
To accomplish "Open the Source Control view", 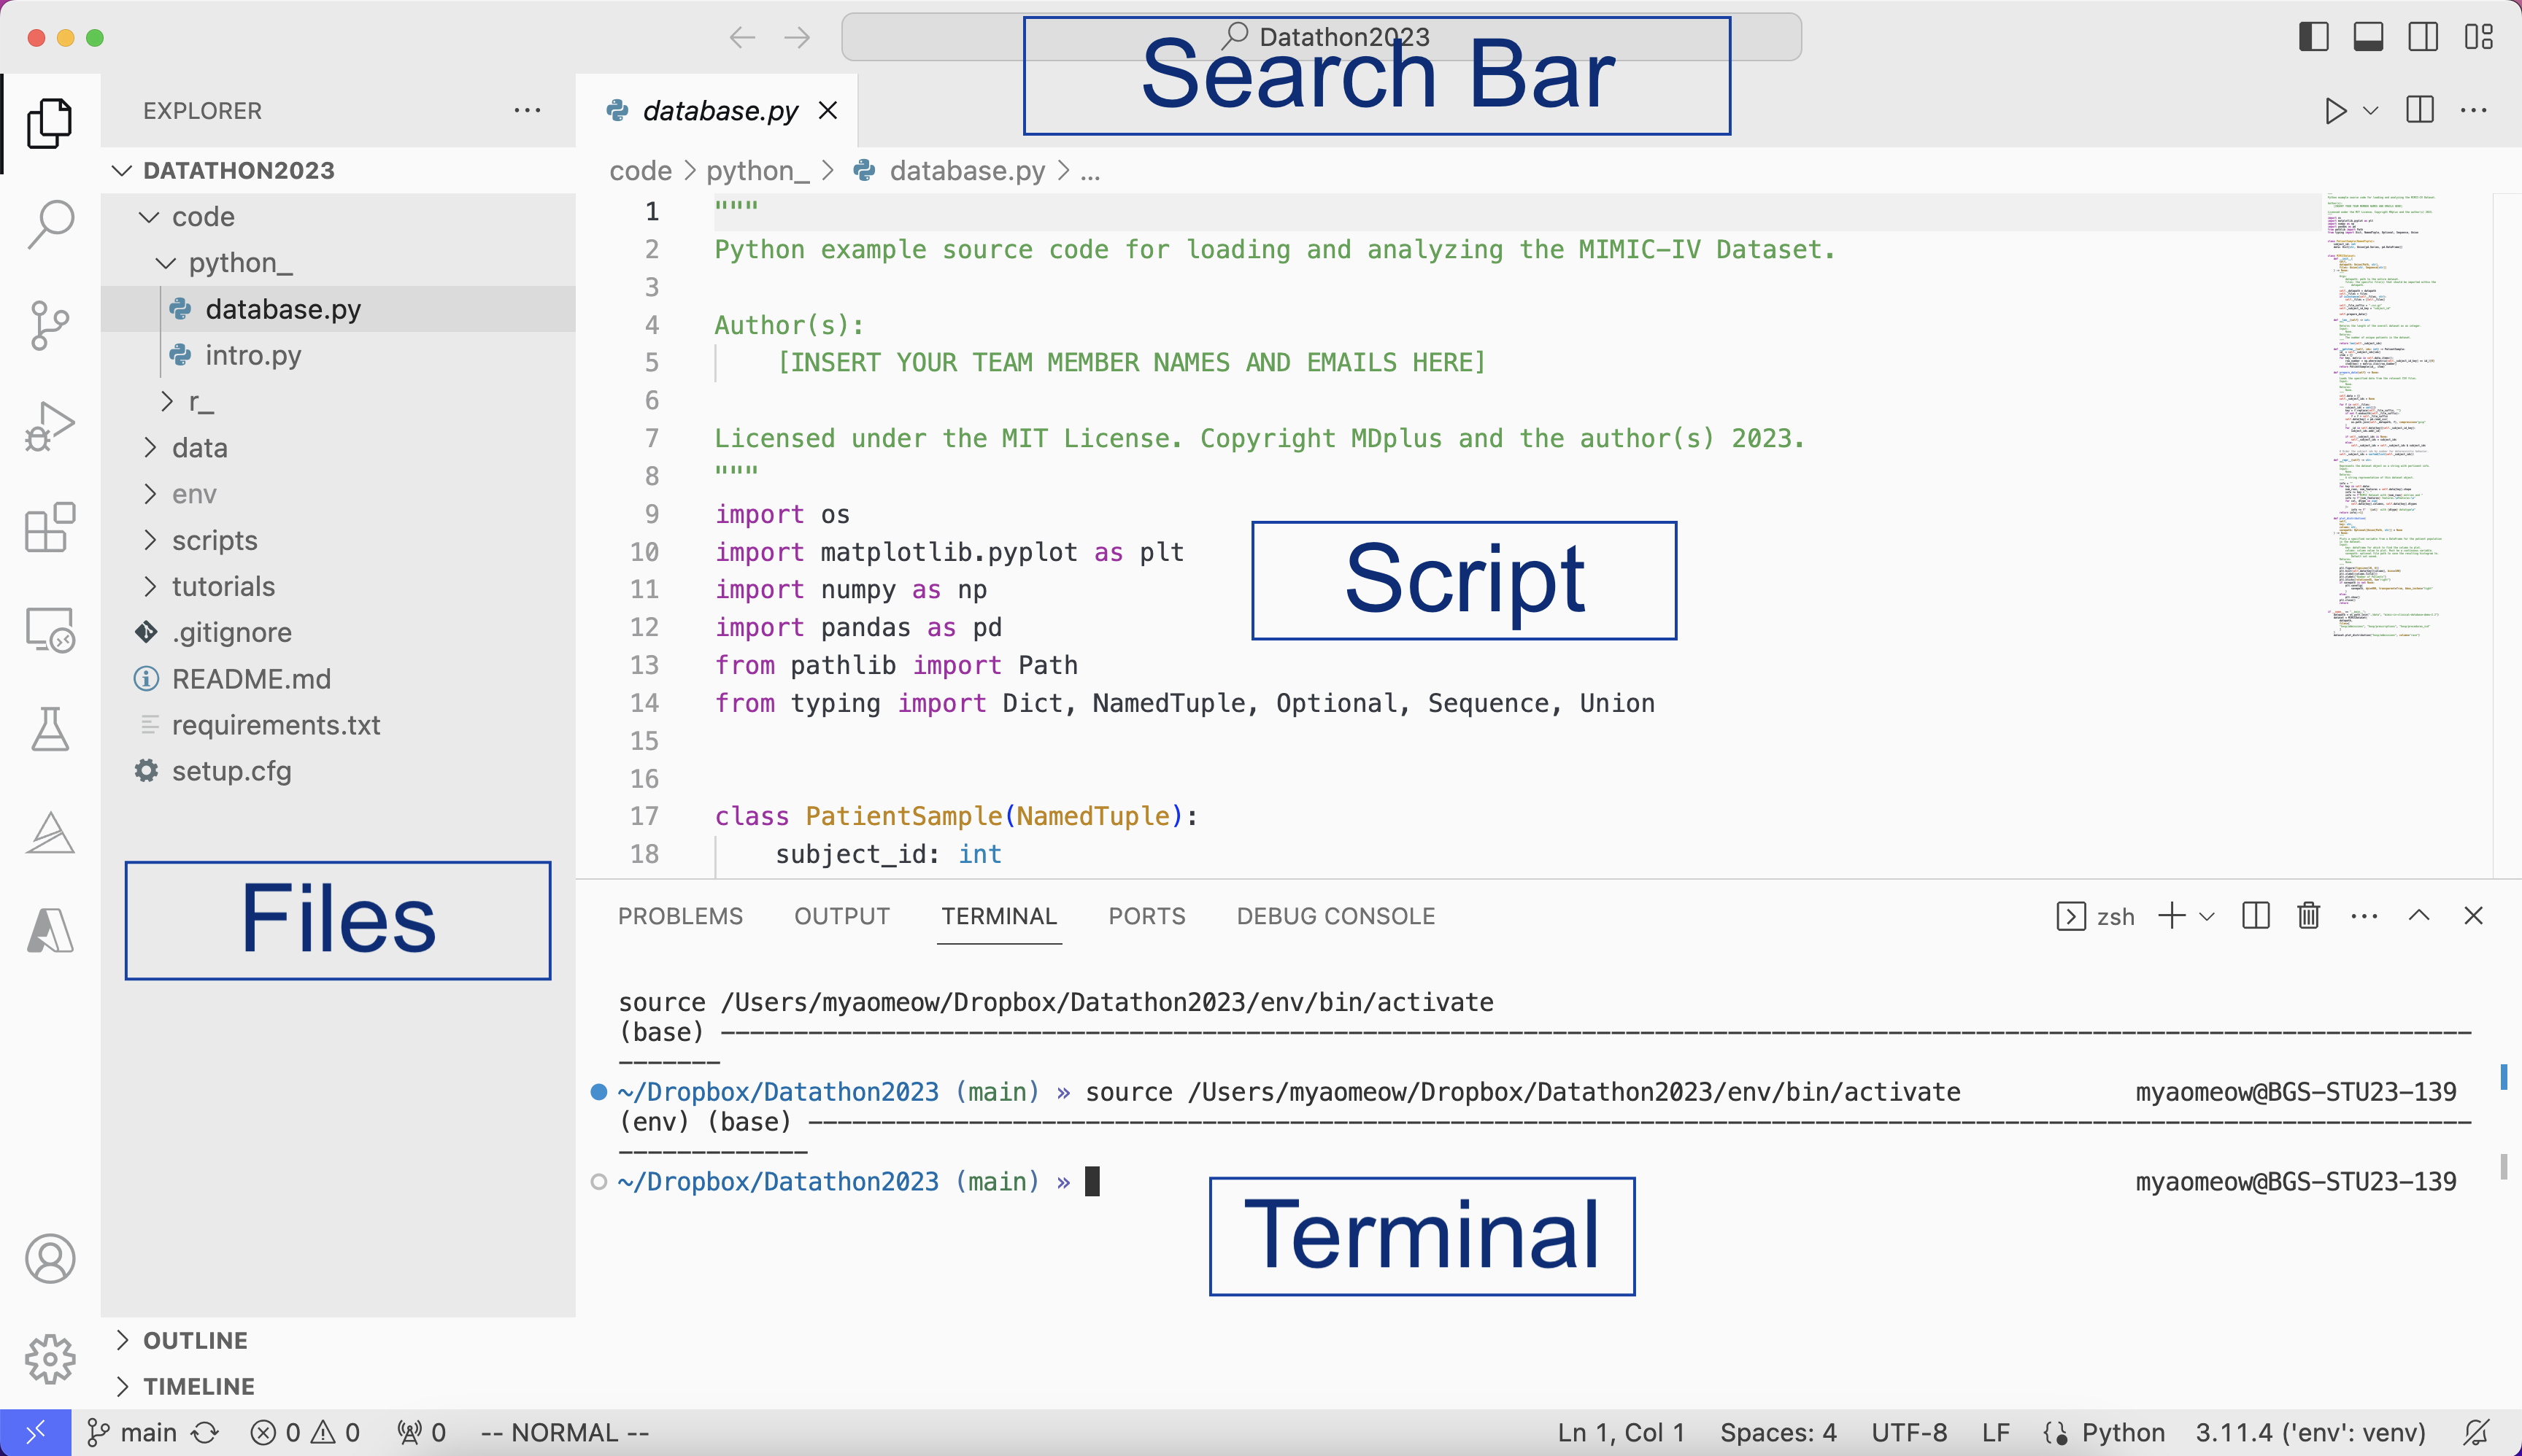I will pyautogui.click(x=49, y=325).
